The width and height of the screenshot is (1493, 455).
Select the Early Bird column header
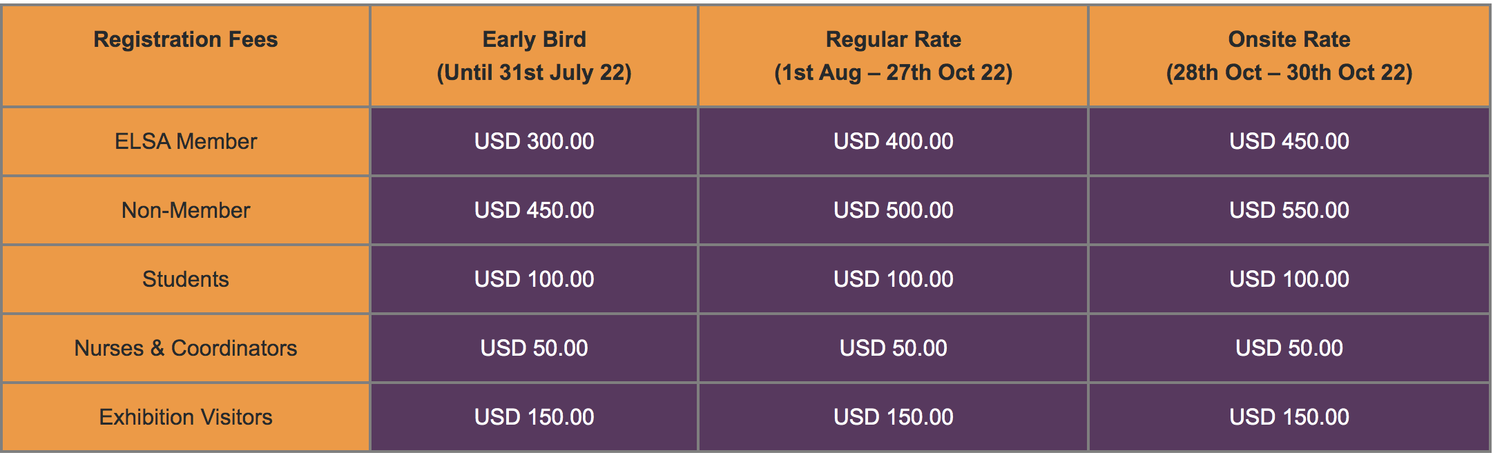[534, 56]
